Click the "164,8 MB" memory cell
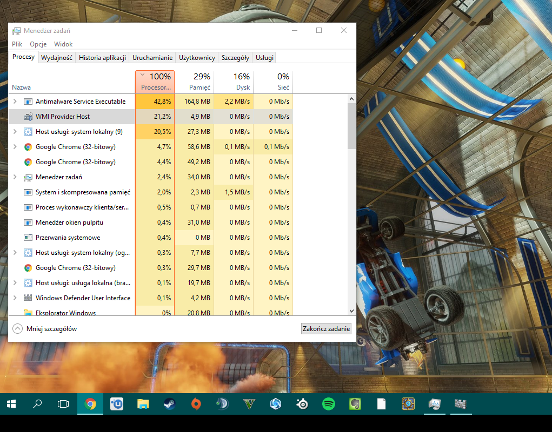 coord(194,102)
